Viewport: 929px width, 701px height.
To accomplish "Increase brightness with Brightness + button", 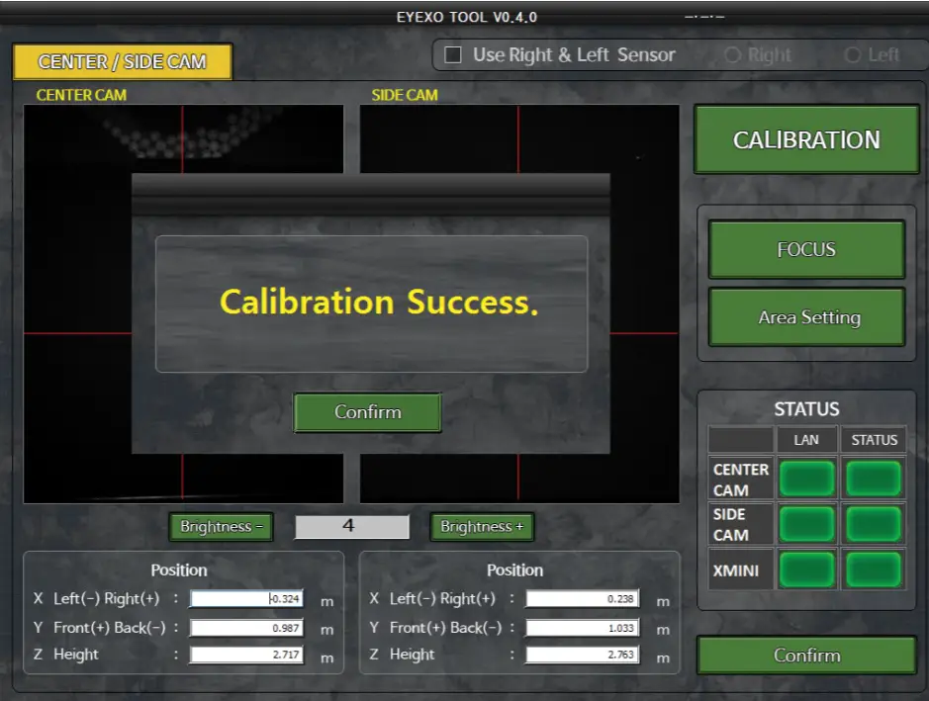I will 482,526.
